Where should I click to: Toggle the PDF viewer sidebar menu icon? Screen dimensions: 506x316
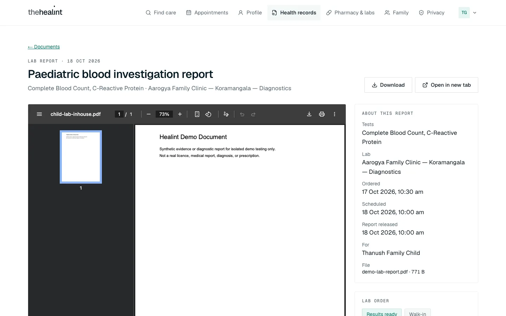[x=39, y=114]
